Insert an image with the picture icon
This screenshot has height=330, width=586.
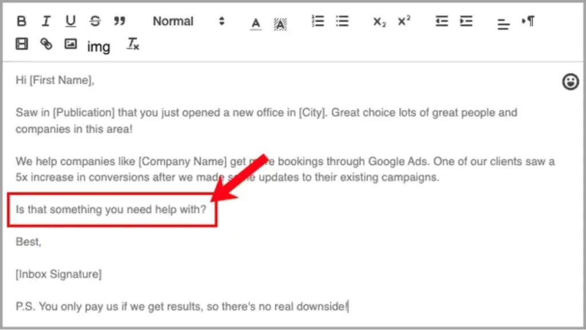point(70,44)
